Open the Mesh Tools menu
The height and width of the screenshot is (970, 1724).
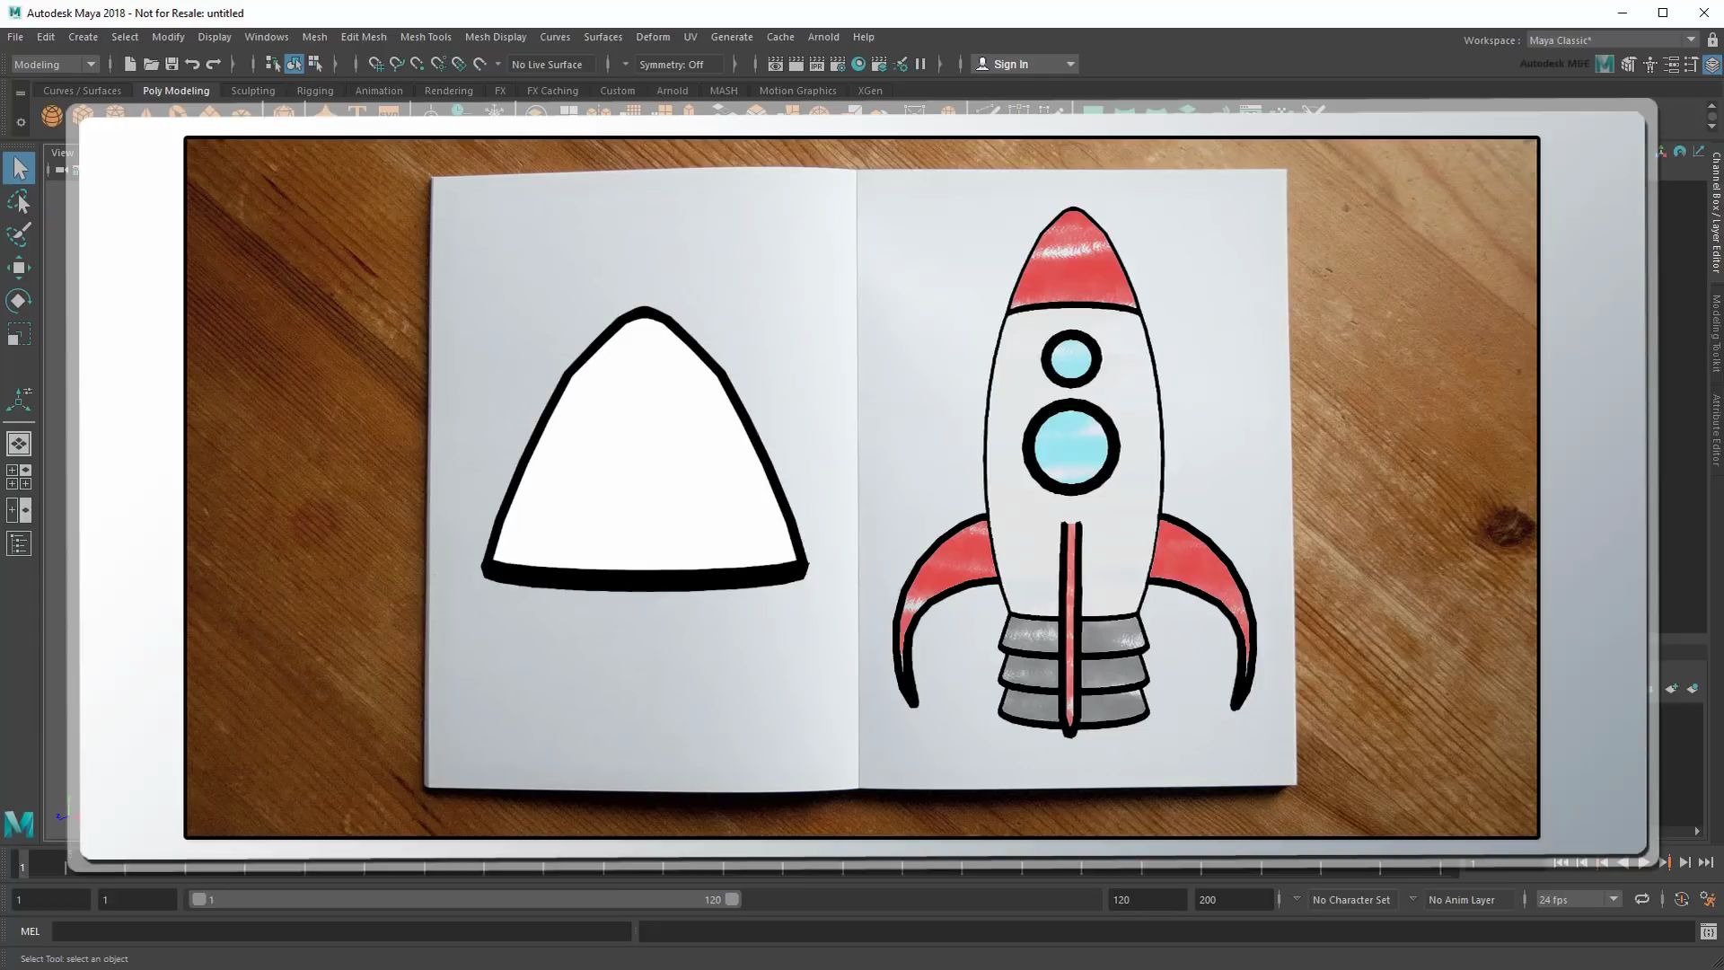click(x=426, y=37)
